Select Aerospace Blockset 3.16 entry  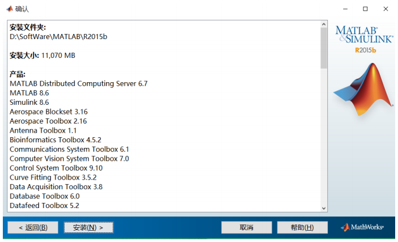[x=49, y=112]
